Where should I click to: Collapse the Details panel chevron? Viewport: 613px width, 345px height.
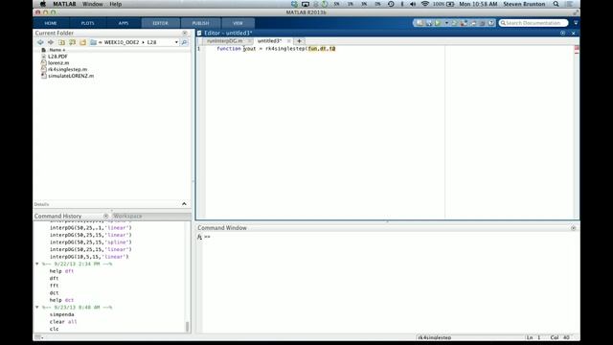pyautogui.click(x=184, y=204)
